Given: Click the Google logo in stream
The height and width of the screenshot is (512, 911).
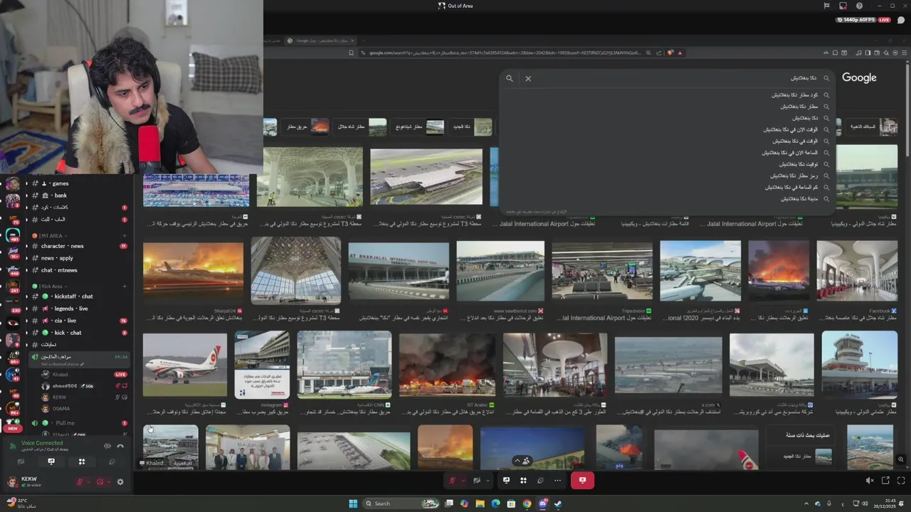Looking at the screenshot, I should [859, 78].
